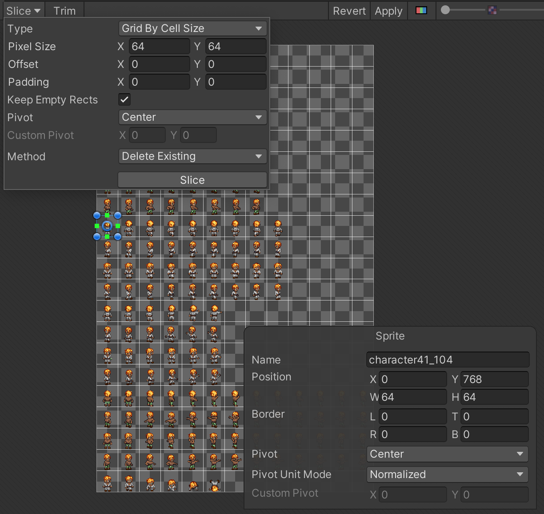Open the slicing Pivot dropdown set to Center
Screen dimensions: 544x514
(192, 117)
